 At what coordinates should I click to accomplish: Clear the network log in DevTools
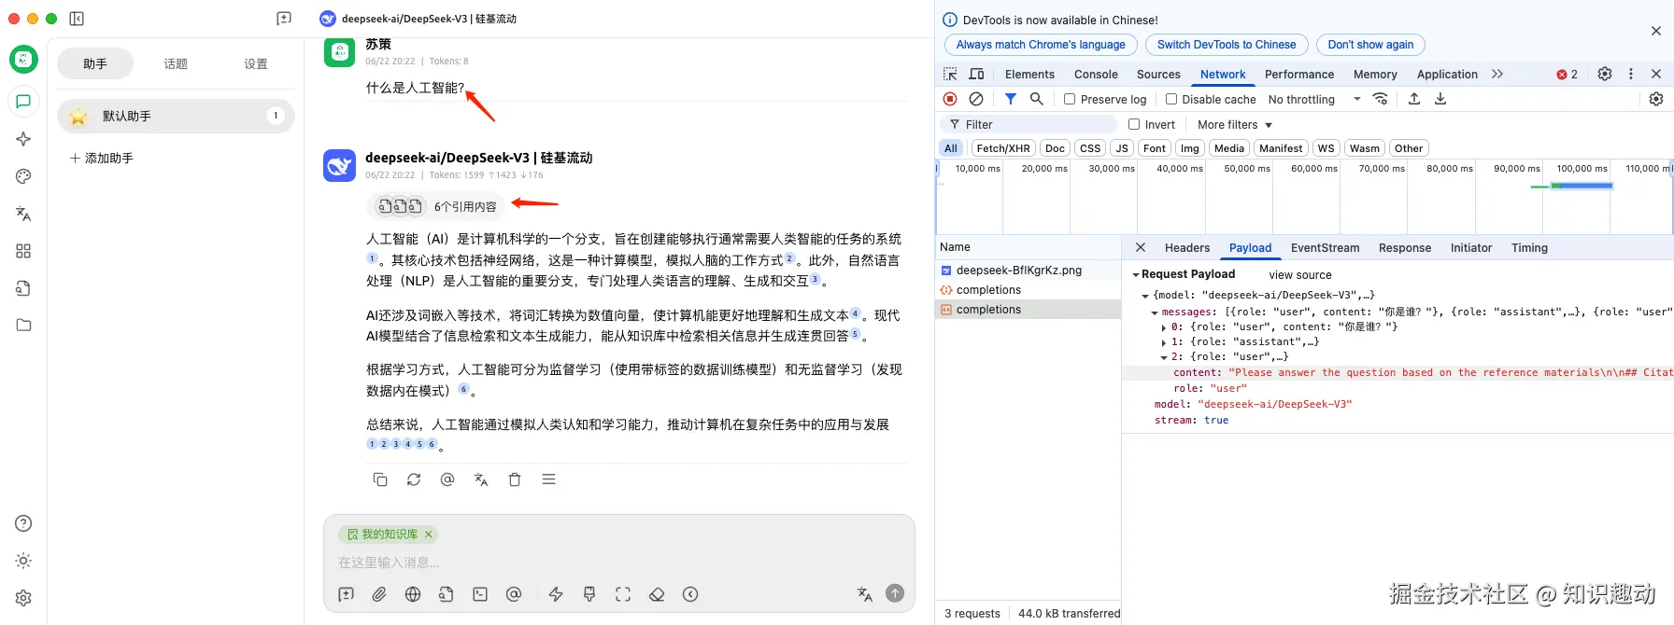976,99
